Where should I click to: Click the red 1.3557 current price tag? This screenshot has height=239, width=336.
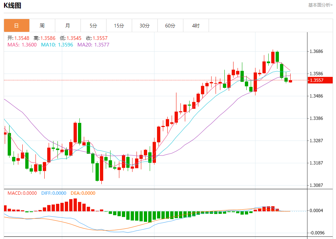320,80
